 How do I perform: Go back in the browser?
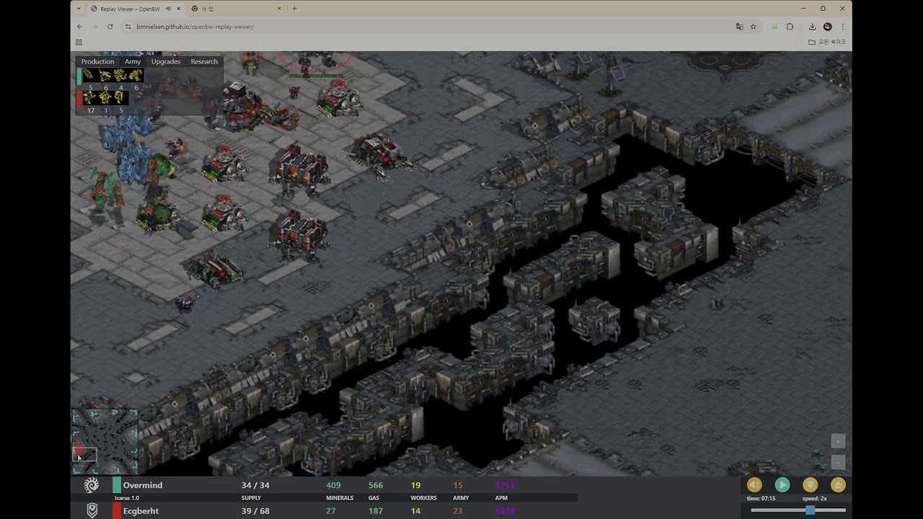[x=79, y=27]
